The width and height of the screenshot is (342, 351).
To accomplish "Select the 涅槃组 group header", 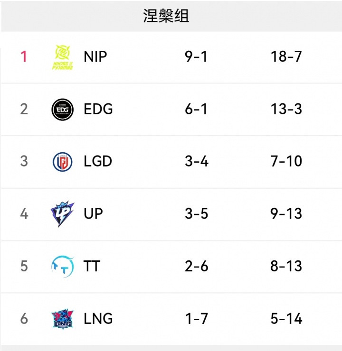I will (x=166, y=16).
